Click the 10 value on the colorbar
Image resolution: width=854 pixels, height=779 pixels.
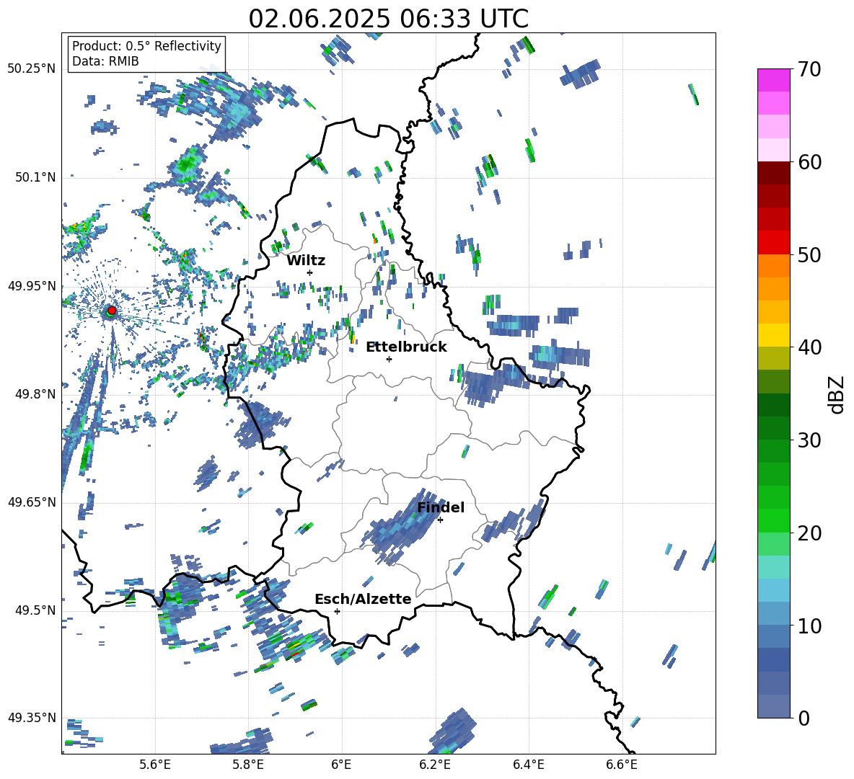coord(809,626)
